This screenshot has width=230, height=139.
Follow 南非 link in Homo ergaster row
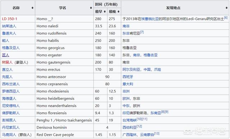(x=137, y=55)
